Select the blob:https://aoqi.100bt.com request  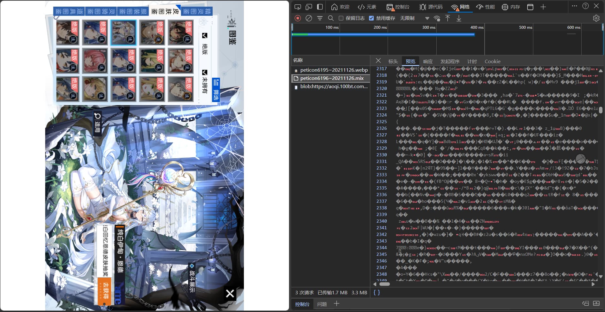(x=331, y=86)
